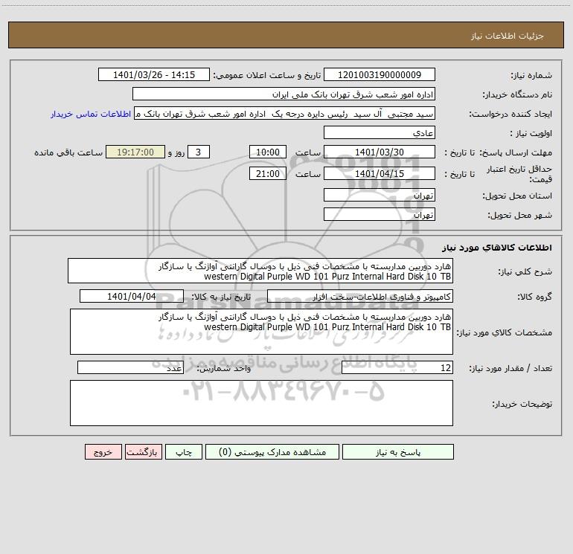
Task: Click the goods group field کامپیوتر و فناوری
Action: (x=360, y=296)
